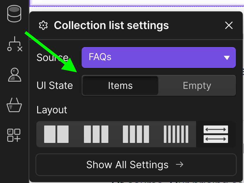
Task: Click the gear icon beside Collection list settings
Action: pos(43,25)
